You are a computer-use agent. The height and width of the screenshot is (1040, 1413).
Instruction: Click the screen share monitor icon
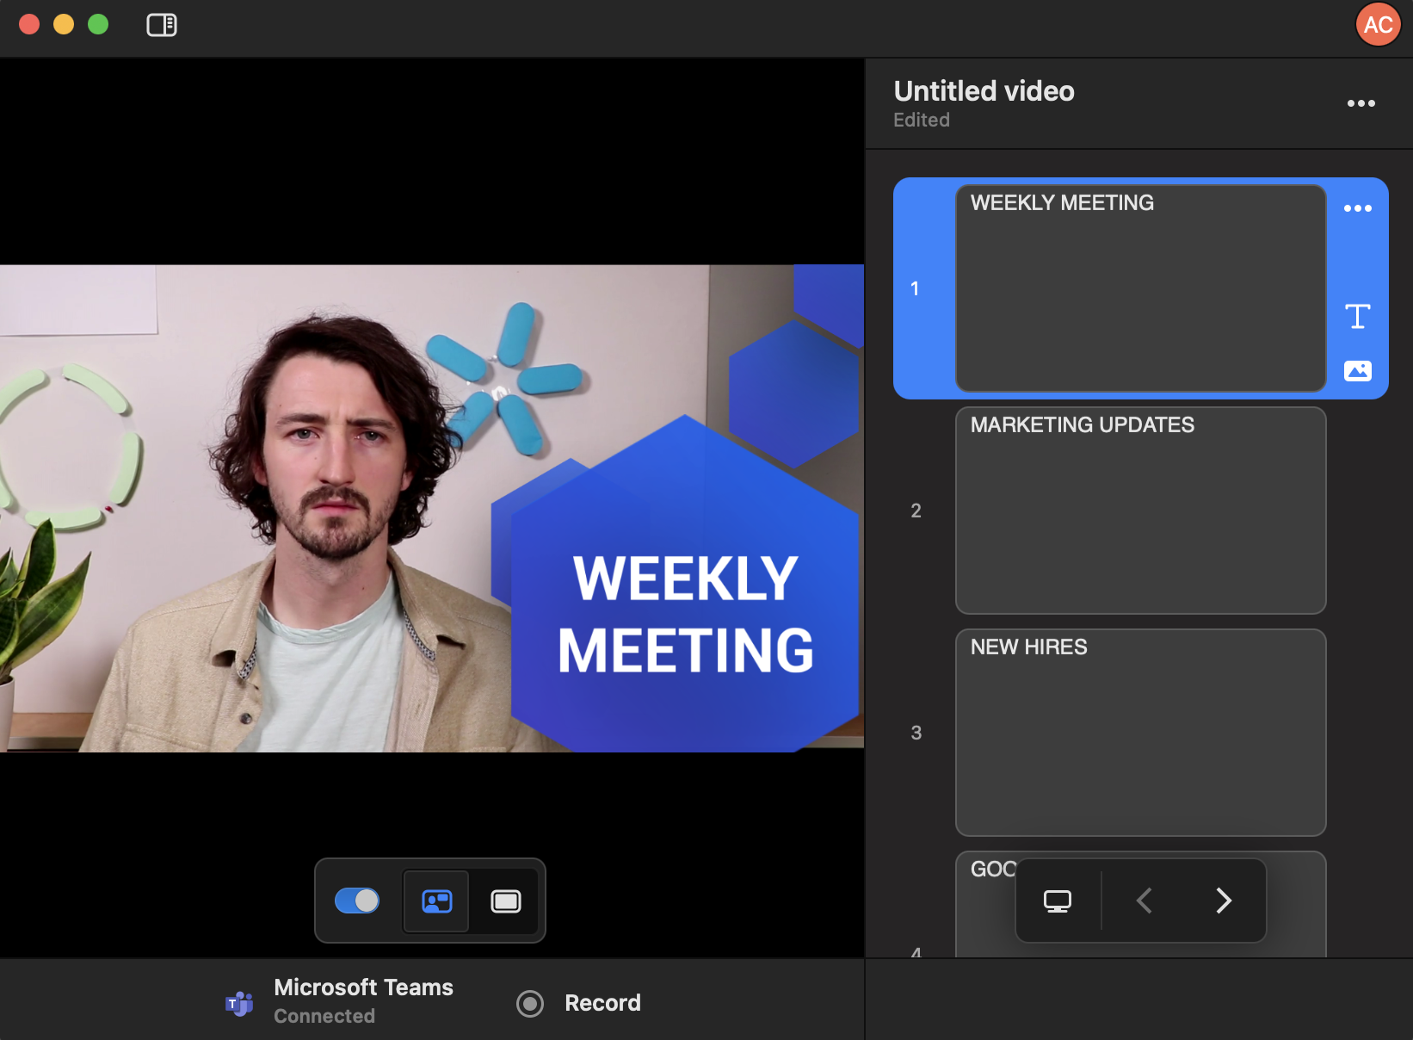[x=1057, y=901]
